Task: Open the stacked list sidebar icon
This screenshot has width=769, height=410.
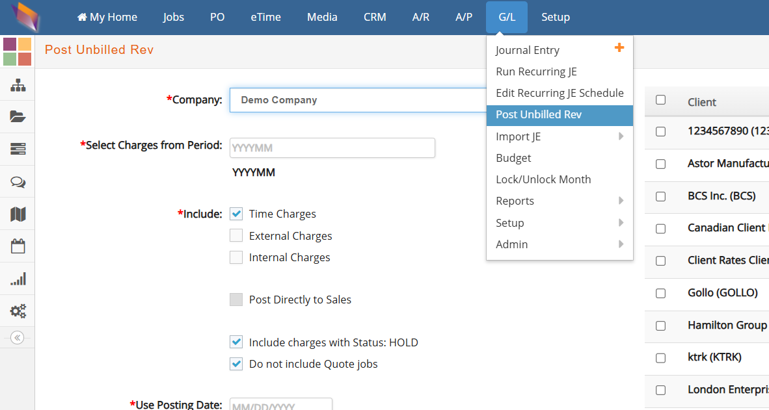Action: [18, 149]
